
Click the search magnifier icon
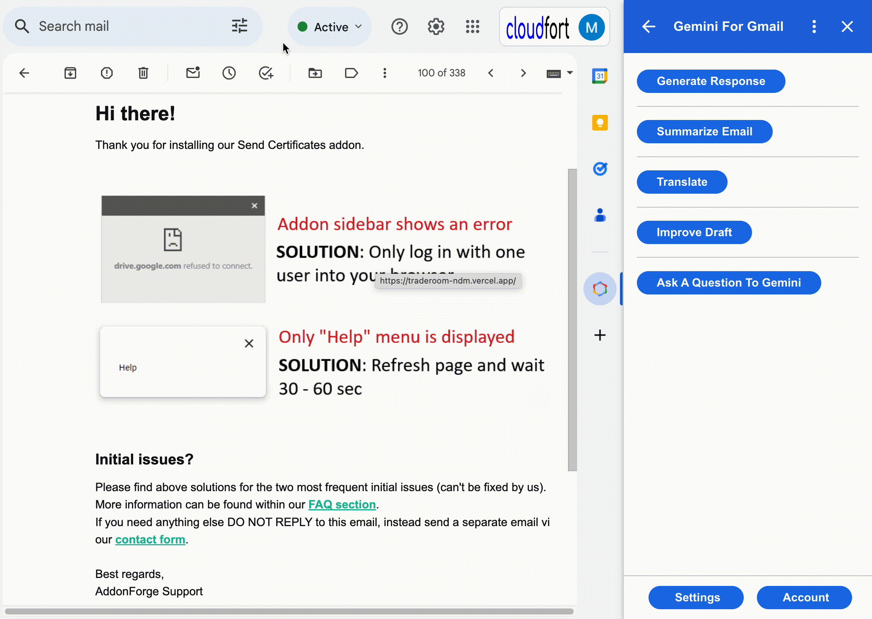click(x=22, y=26)
